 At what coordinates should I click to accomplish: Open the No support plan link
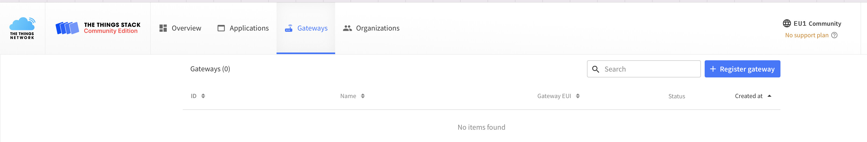pos(807,35)
